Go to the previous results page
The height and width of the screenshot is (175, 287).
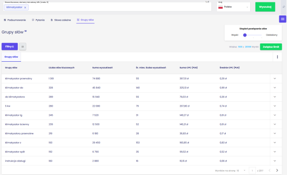tap(269, 170)
